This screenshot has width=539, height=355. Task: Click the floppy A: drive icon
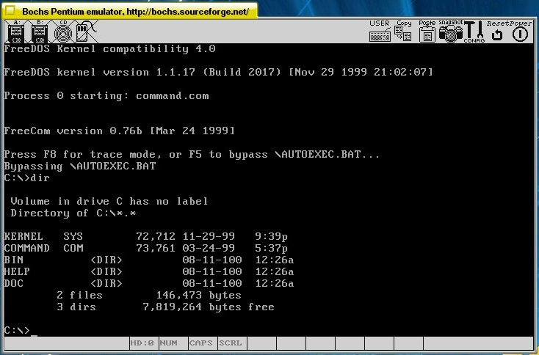16,32
